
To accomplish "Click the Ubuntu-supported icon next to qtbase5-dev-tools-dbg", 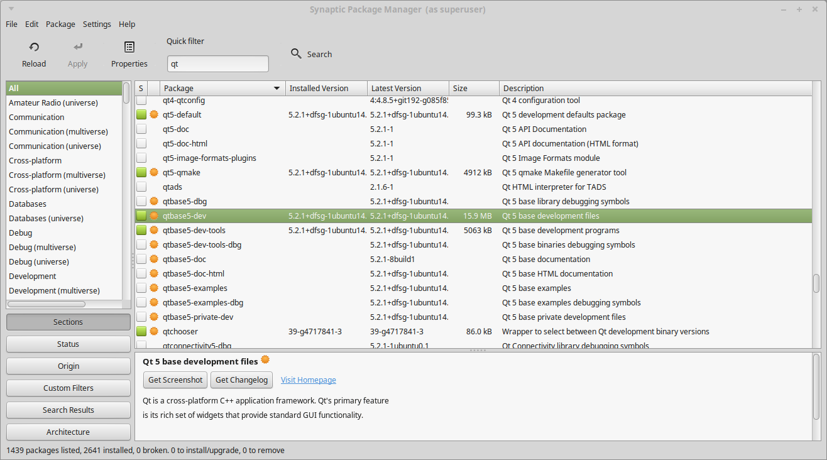I will [x=154, y=245].
